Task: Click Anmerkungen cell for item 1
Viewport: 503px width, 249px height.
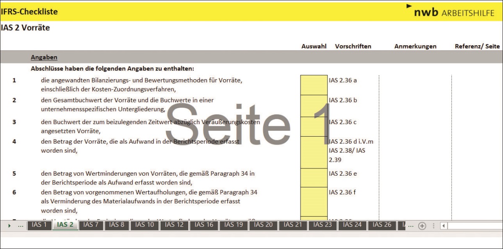Action: coord(415,85)
